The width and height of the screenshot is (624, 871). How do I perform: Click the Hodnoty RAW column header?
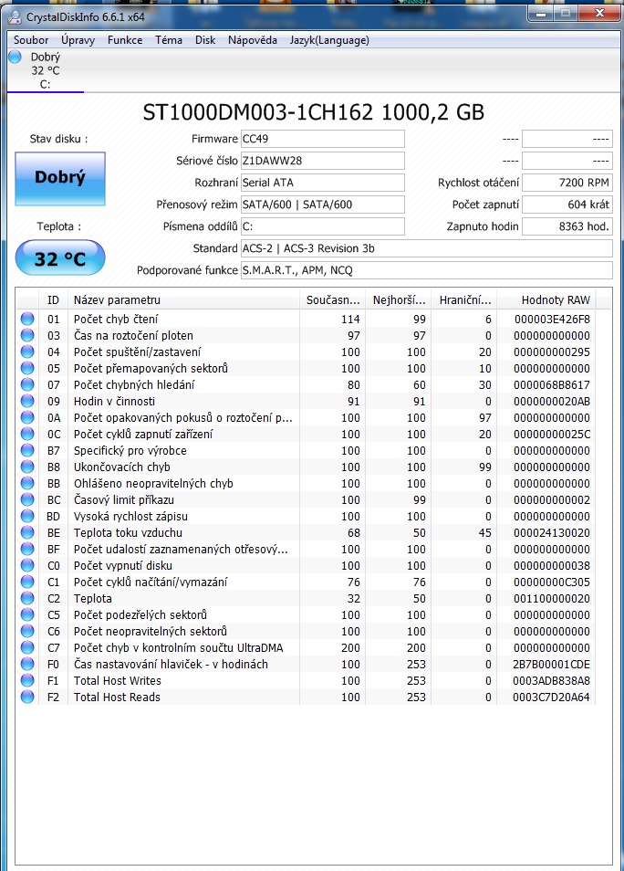tap(546, 300)
